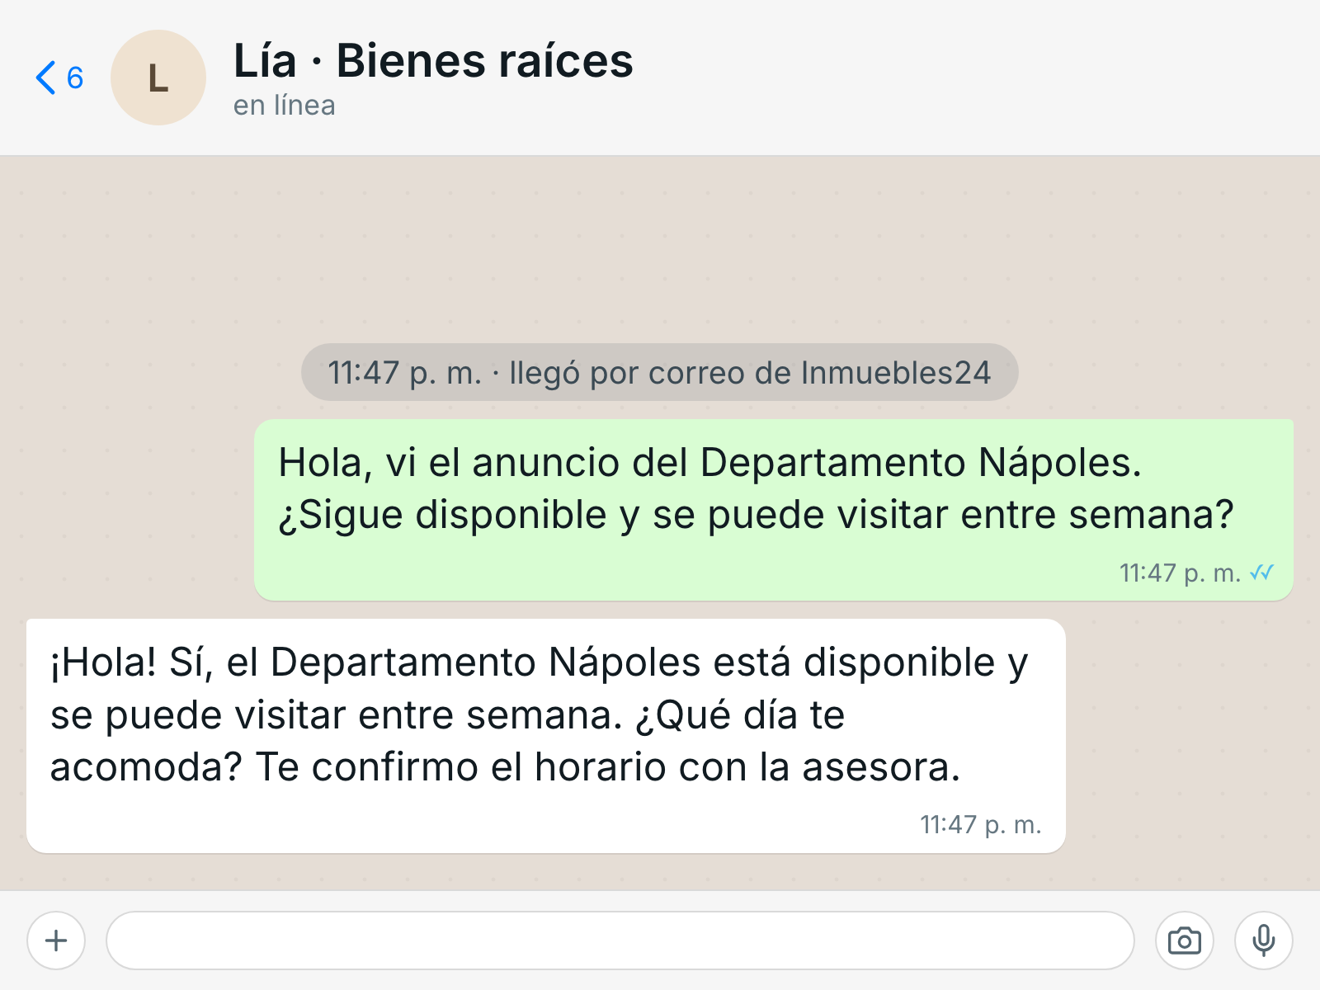This screenshot has height=990, width=1320.
Task: Tap the Inmuebles24 email notice pill
Action: [660, 372]
